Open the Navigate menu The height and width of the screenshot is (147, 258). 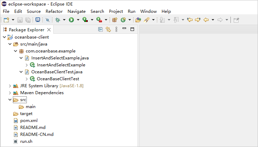tap(76, 11)
